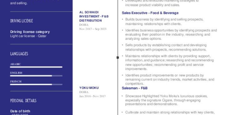Click the French language proficiency bar

coord(36,85)
